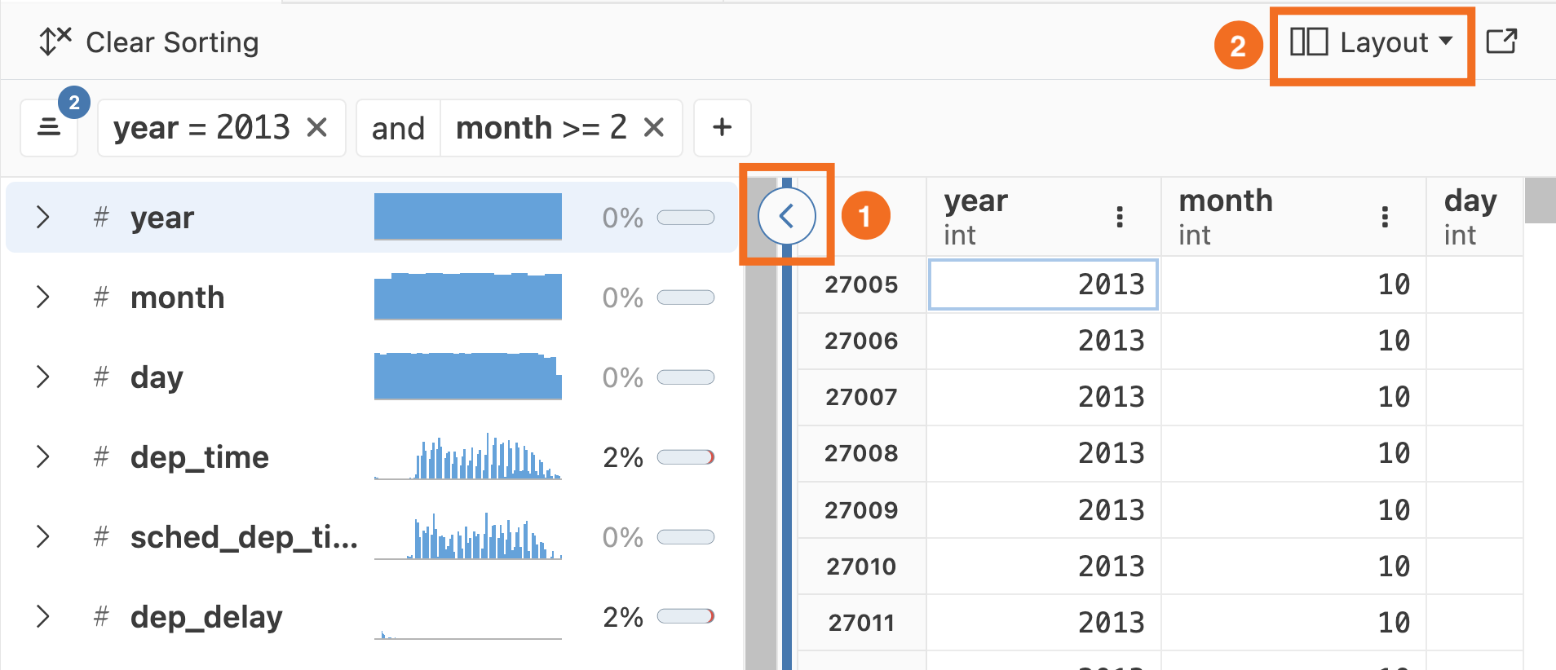The height and width of the screenshot is (670, 1556).
Task: Collapse the summary panel using the chevron button
Action: [x=786, y=216]
